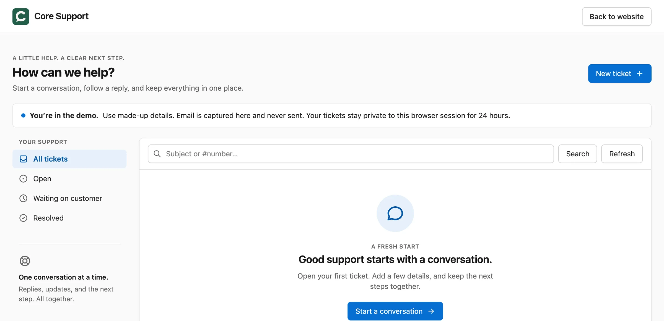
Task: Click the lifebuoy support icon
Action: point(25,261)
